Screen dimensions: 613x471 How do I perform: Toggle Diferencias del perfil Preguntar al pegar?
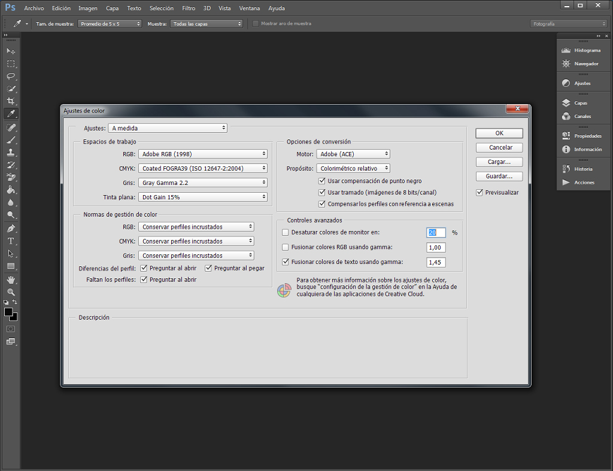[208, 268]
